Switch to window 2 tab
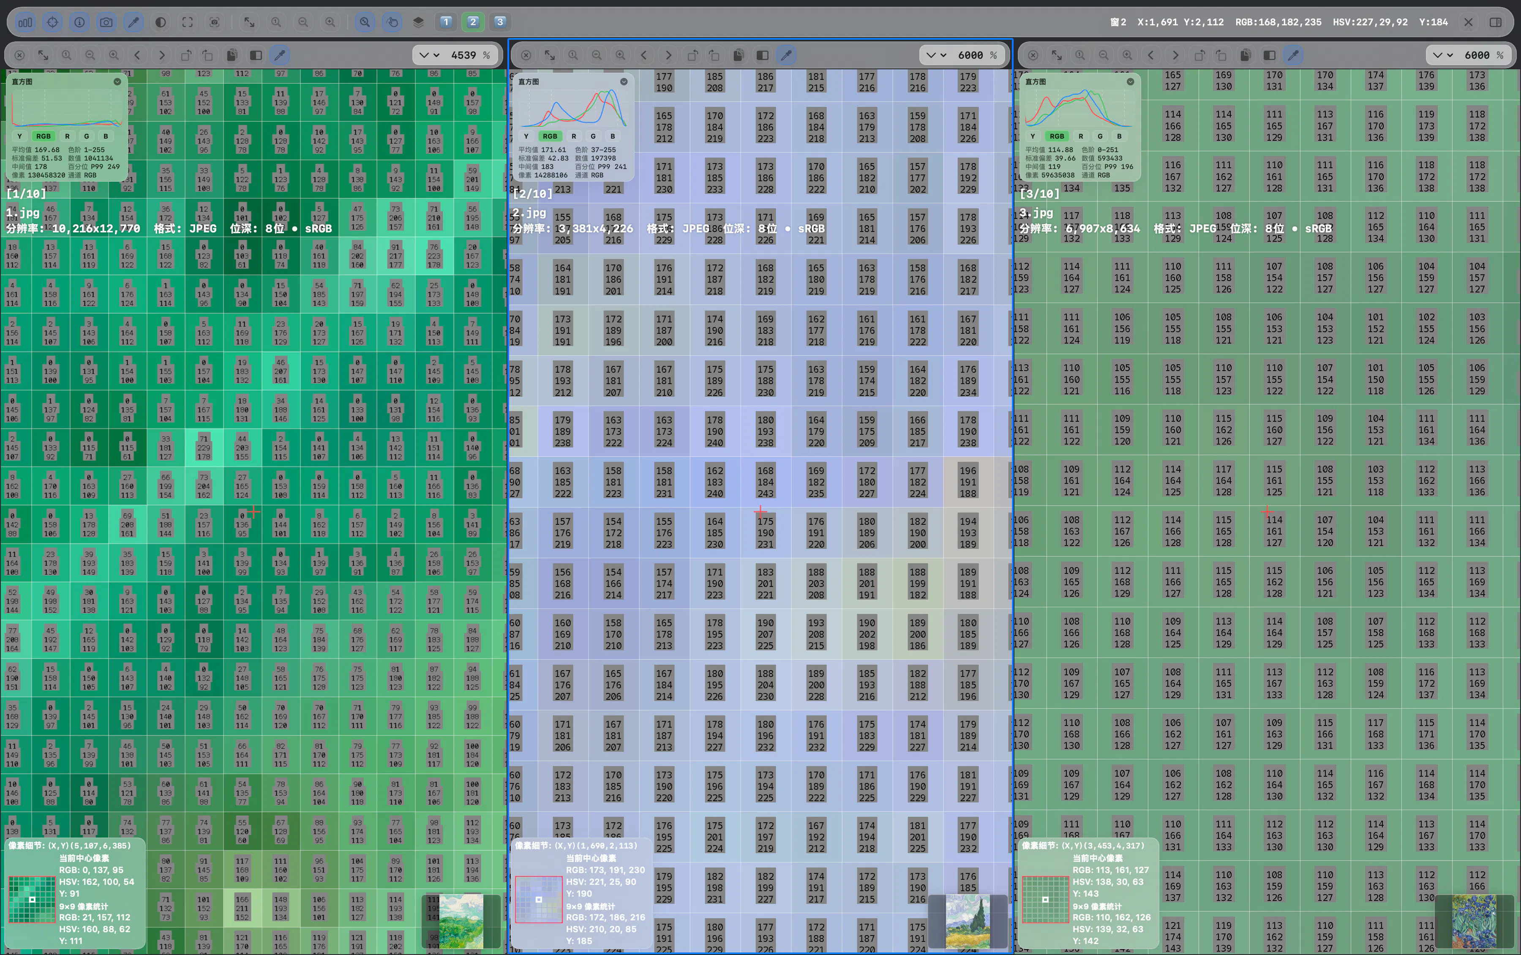This screenshot has width=1521, height=955. tap(473, 22)
